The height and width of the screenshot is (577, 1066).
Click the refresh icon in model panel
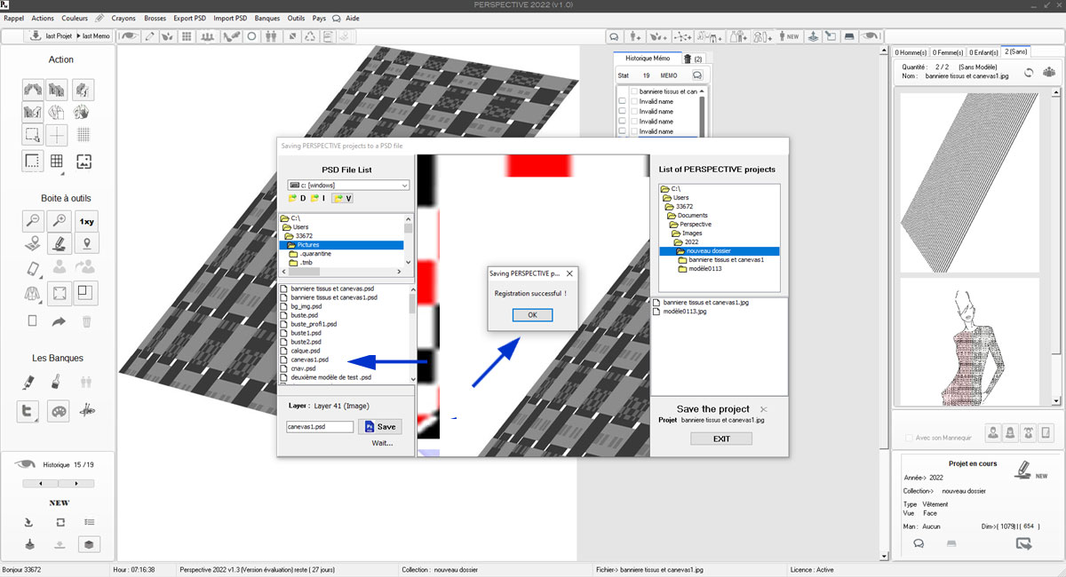[1028, 74]
